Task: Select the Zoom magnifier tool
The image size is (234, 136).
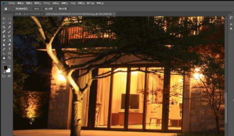Action: [x=9, y=58]
